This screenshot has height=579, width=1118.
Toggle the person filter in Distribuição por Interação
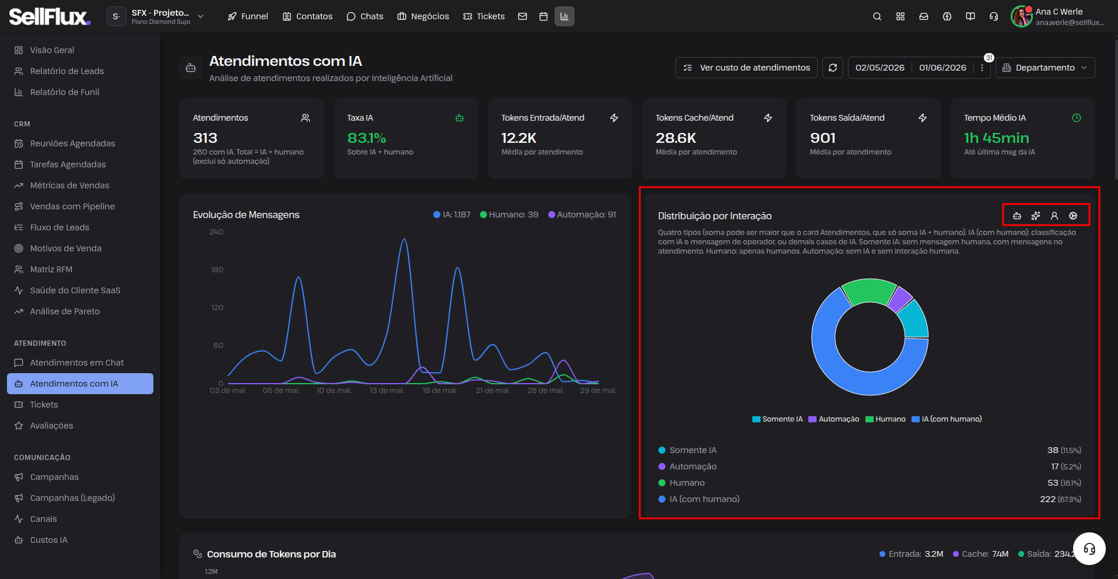[1054, 216]
